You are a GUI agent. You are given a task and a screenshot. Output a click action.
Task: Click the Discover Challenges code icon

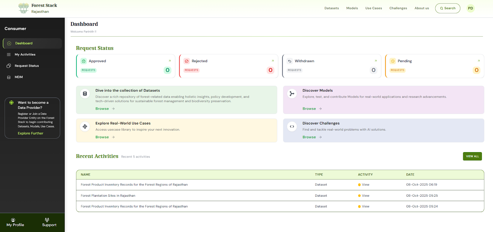click(x=292, y=127)
